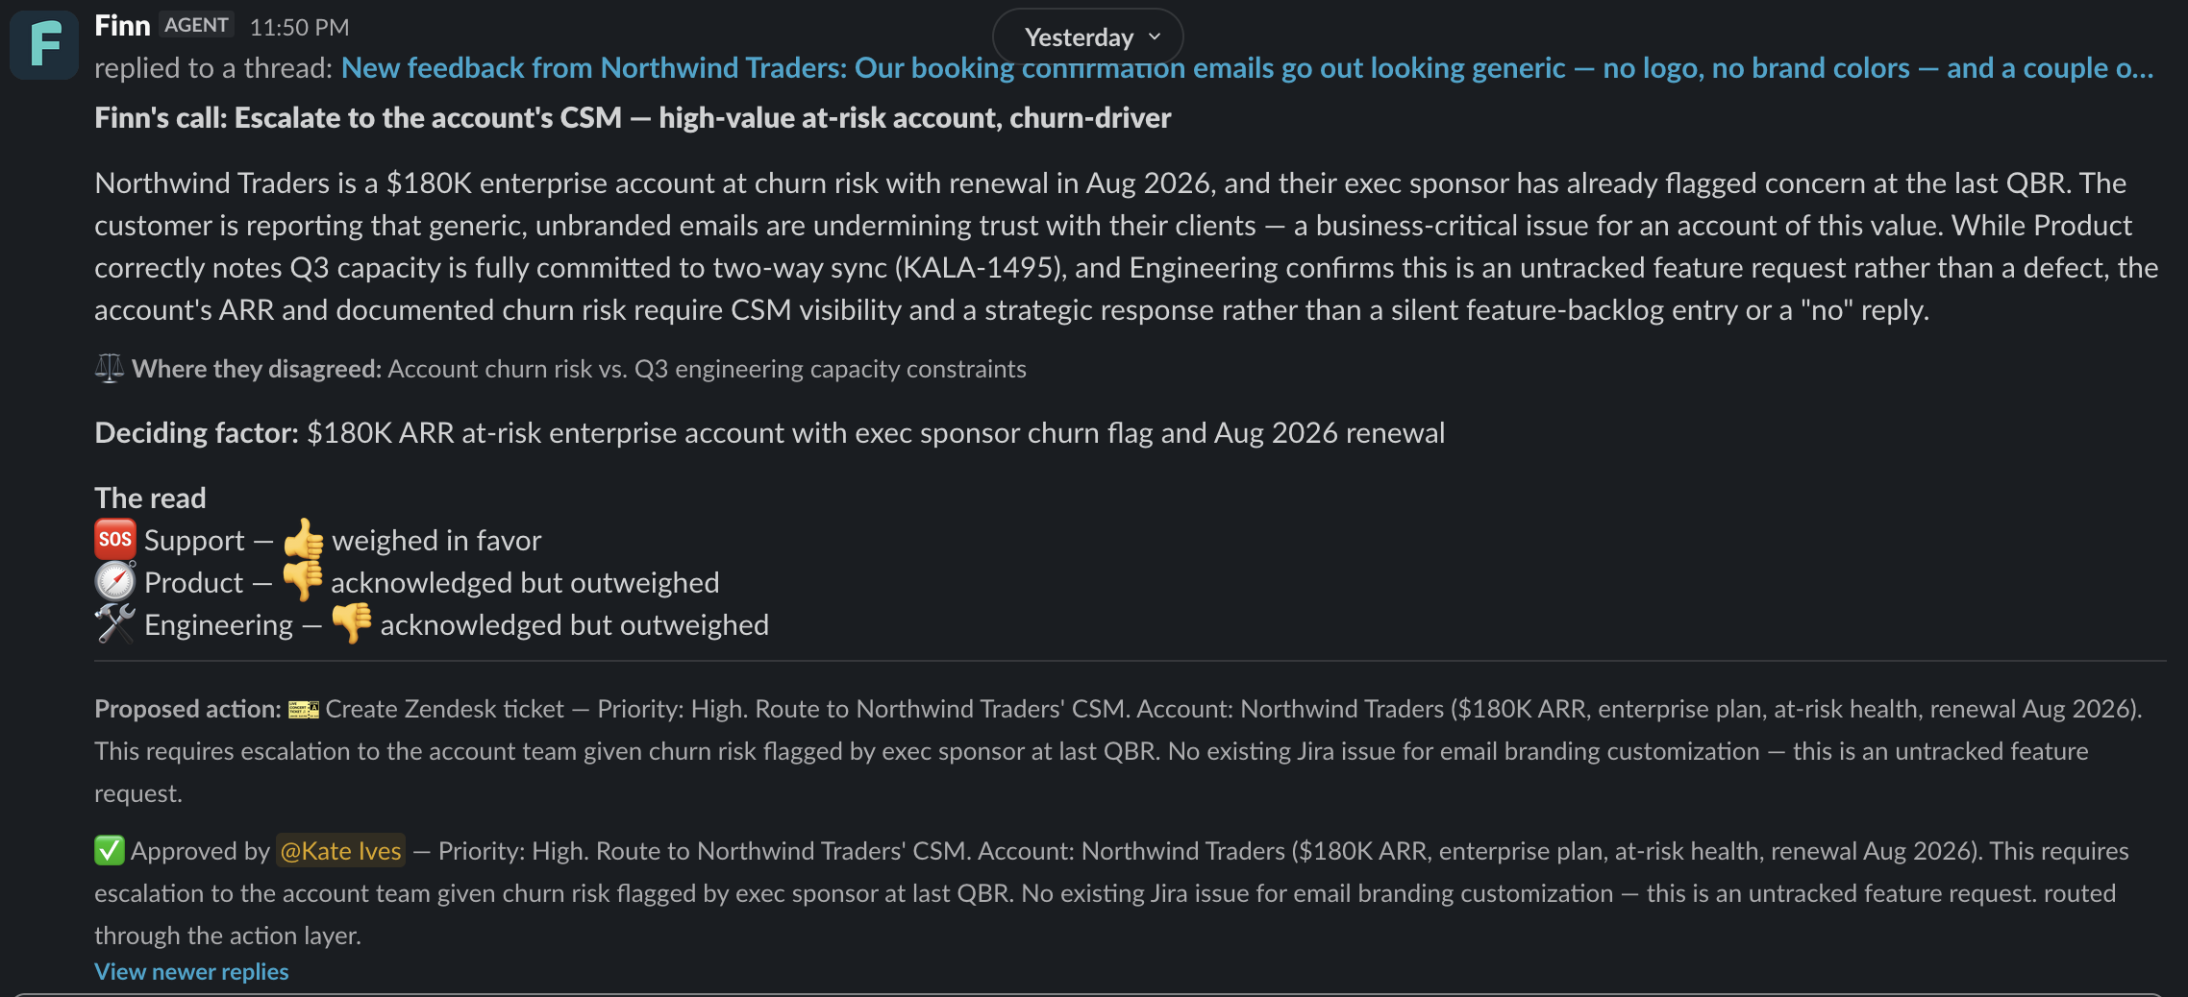Click the SOS Support emoji
The image size is (2188, 997).
[x=115, y=540]
